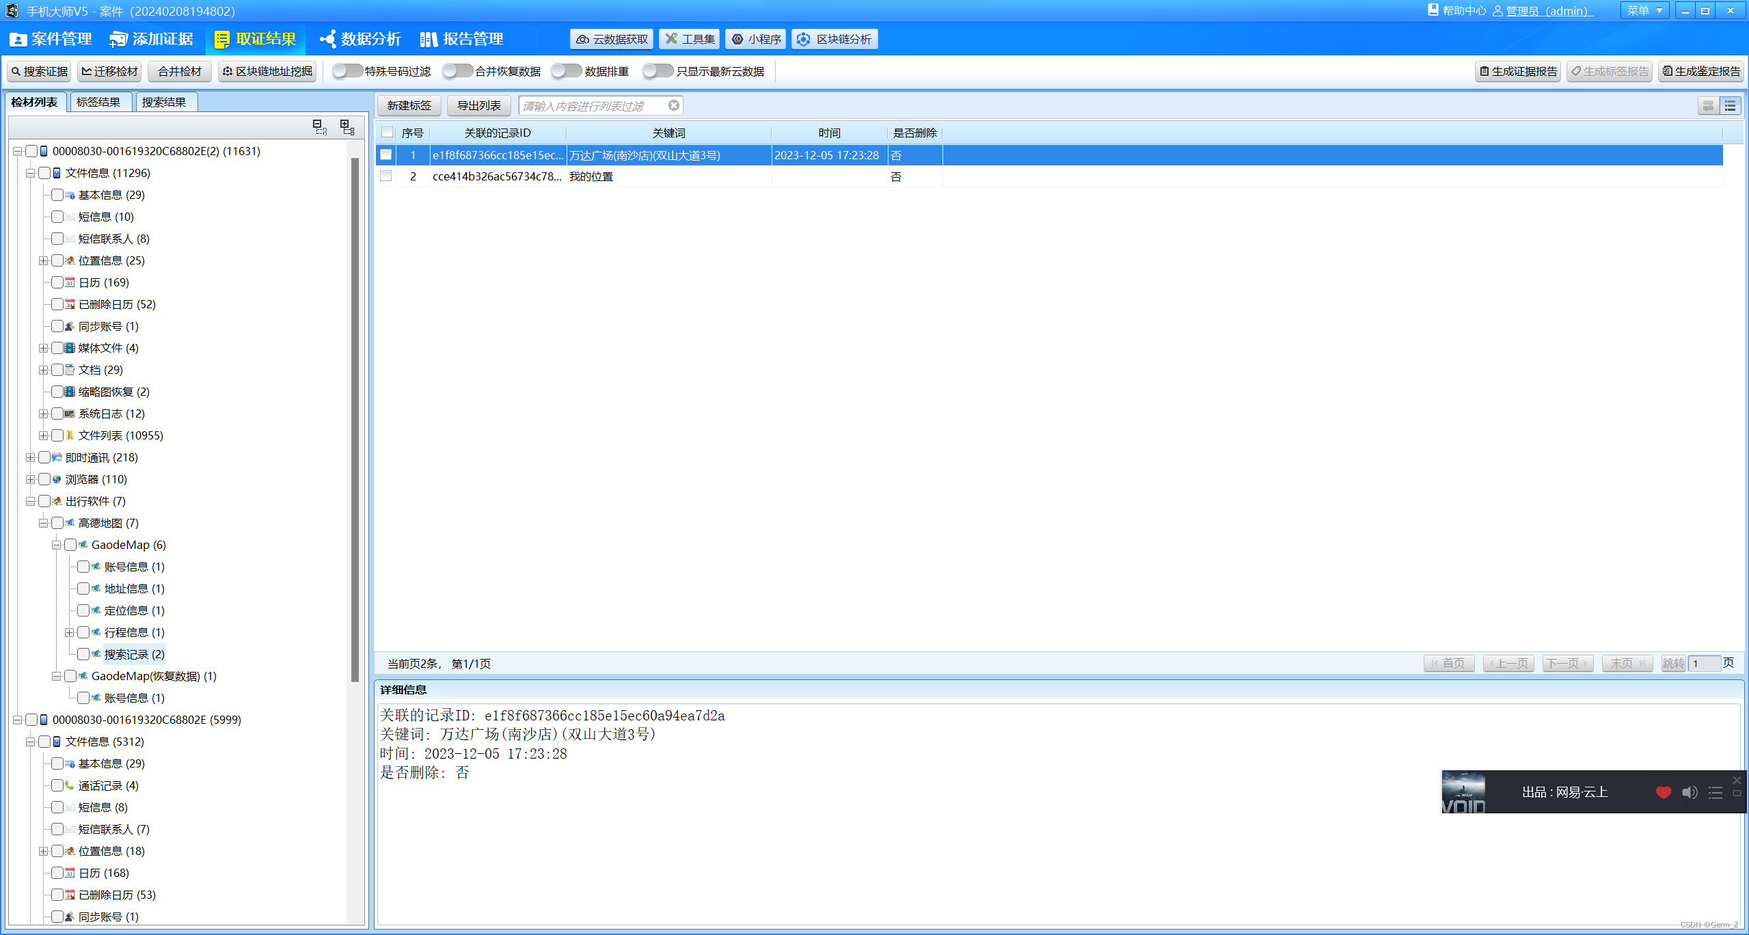Open the 菜单 dropdown in title bar

tap(1644, 10)
